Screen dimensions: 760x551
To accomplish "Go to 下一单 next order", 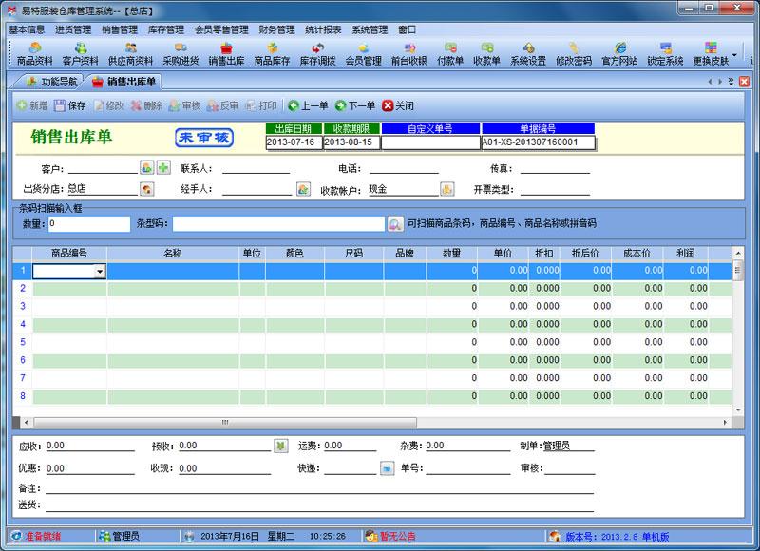I will tap(355, 105).
